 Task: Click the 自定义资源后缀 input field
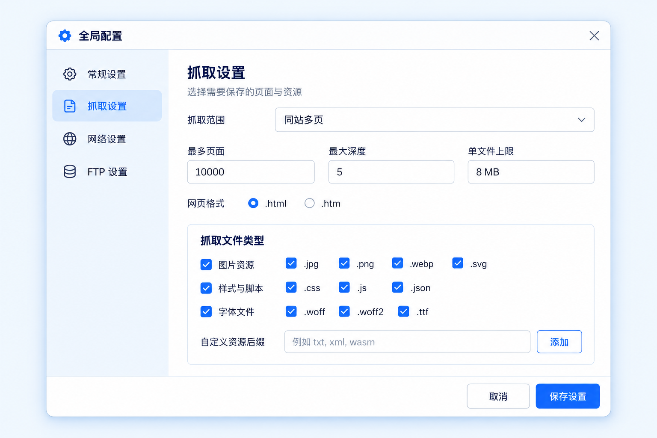pyautogui.click(x=407, y=342)
